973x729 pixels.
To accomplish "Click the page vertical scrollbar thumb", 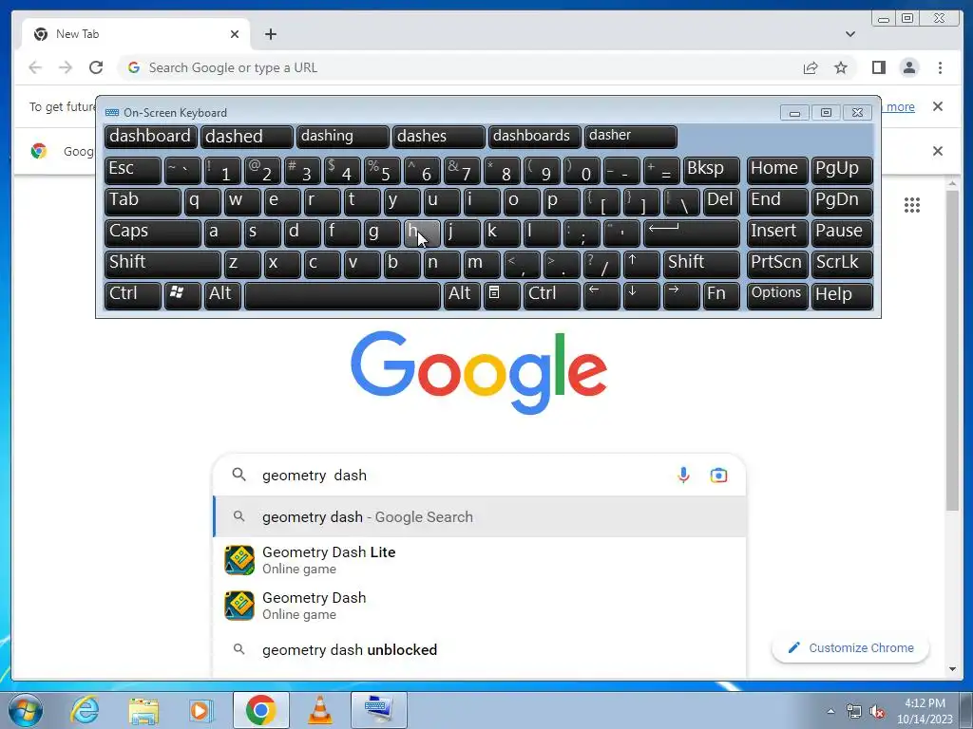I will 952,350.
